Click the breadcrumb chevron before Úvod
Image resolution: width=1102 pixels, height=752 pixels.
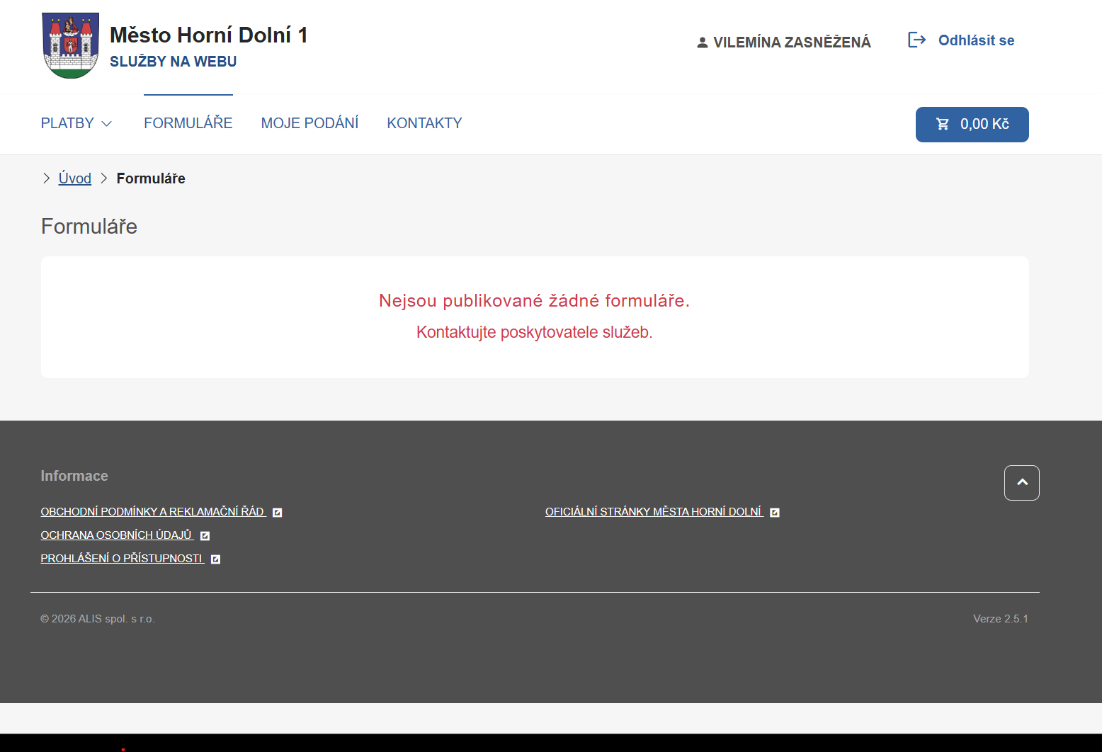46,178
